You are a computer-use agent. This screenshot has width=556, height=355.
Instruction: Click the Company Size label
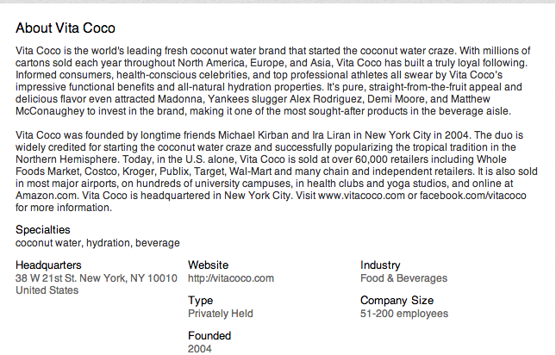[397, 301]
